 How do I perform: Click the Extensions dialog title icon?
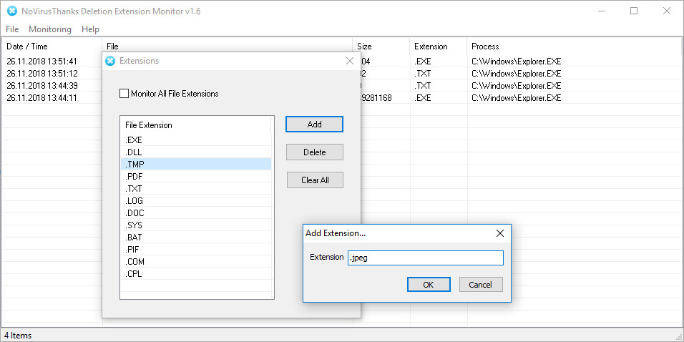(110, 61)
